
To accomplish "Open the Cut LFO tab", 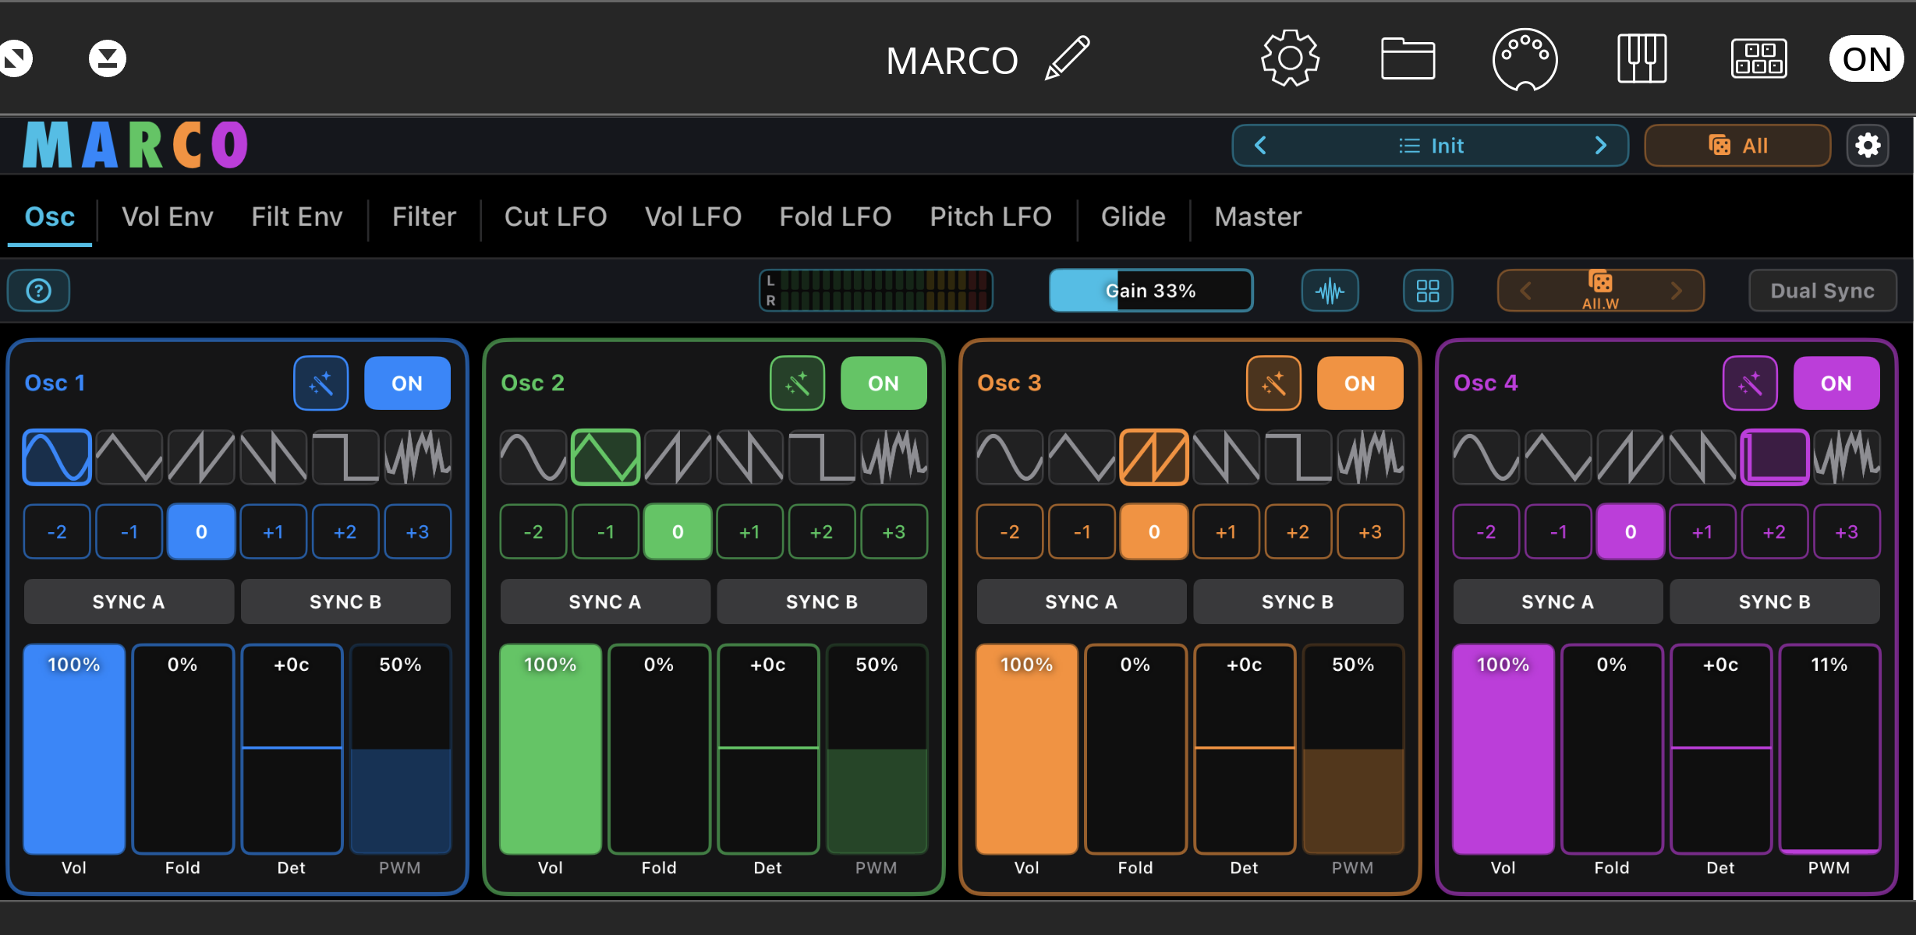I will (x=556, y=217).
